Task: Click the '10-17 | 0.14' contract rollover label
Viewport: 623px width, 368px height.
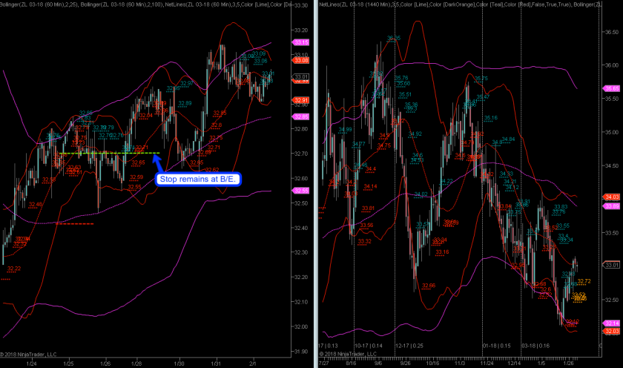Action: point(369,346)
